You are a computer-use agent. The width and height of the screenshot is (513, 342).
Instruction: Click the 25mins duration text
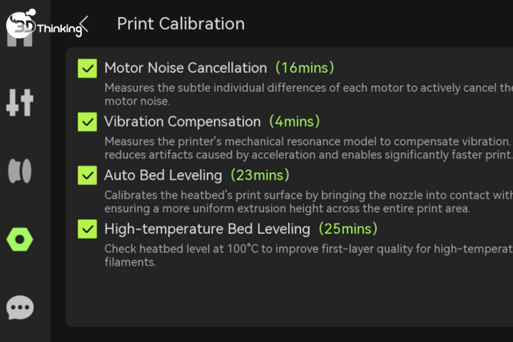point(348,229)
